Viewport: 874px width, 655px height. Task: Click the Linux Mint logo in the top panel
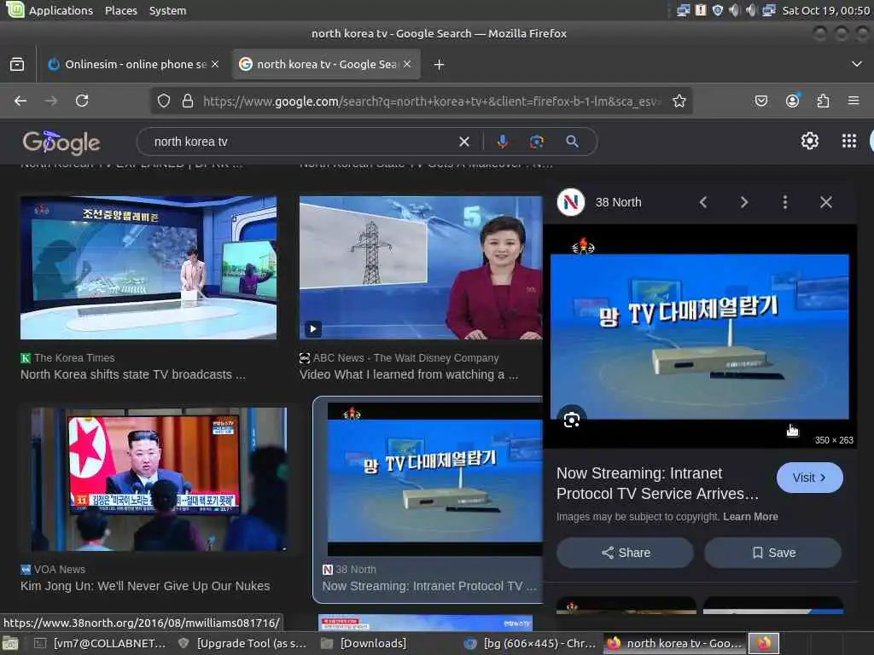[14, 9]
